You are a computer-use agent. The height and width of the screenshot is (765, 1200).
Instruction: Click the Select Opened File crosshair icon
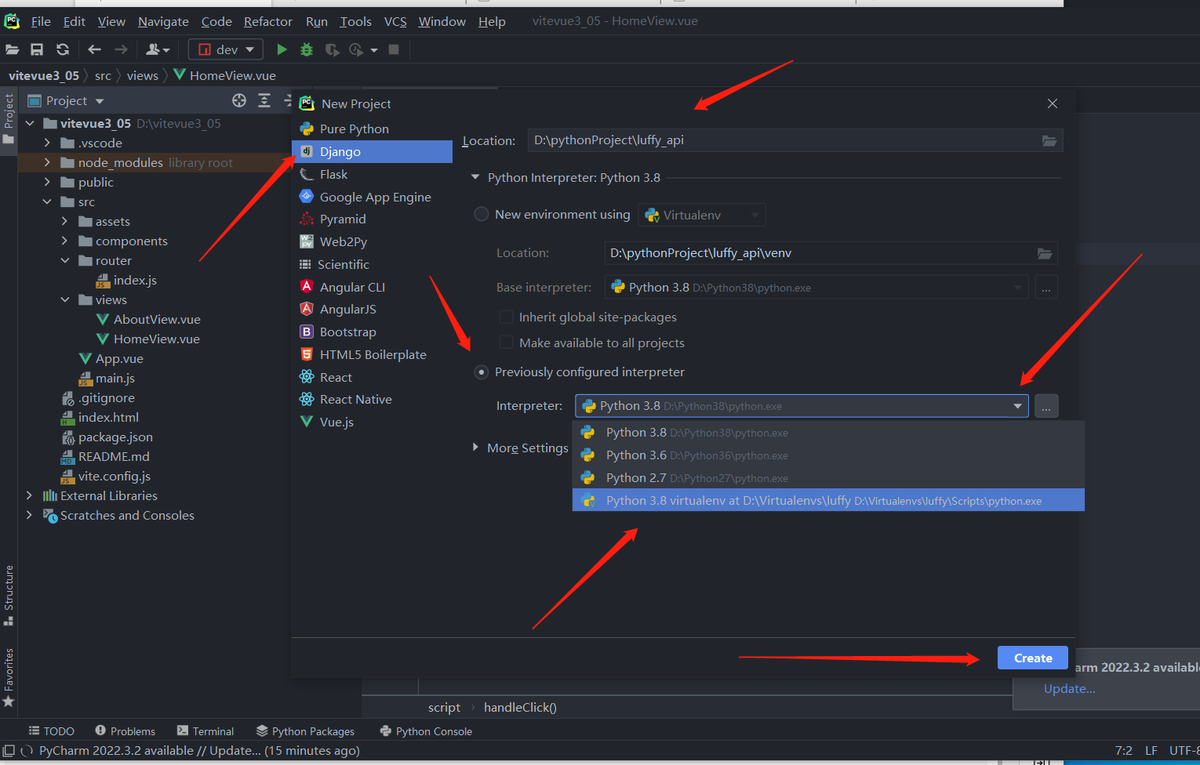[x=239, y=100]
